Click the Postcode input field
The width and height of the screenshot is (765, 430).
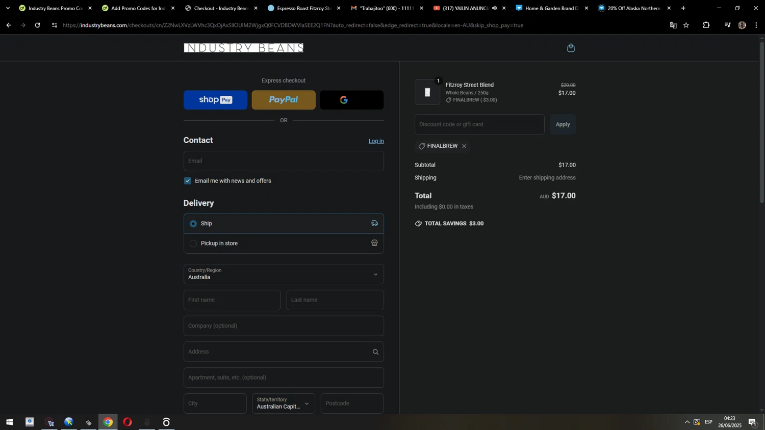[352, 404]
